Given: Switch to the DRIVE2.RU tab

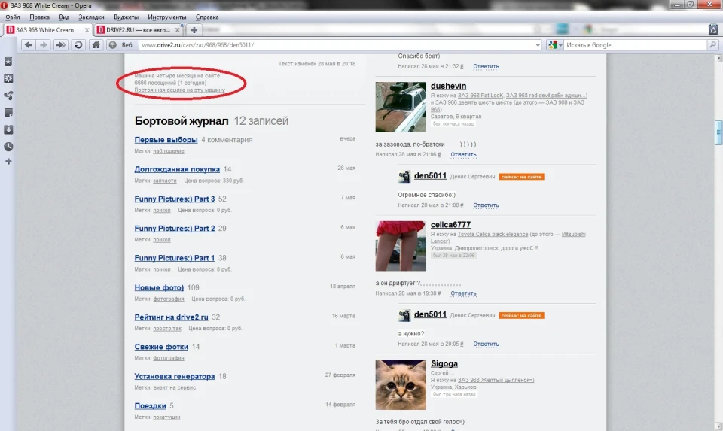Looking at the screenshot, I should click(x=139, y=30).
